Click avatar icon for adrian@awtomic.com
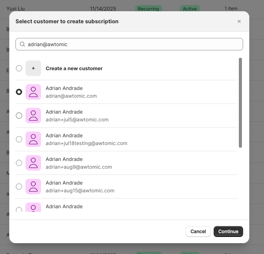264x254 pixels. point(33,92)
